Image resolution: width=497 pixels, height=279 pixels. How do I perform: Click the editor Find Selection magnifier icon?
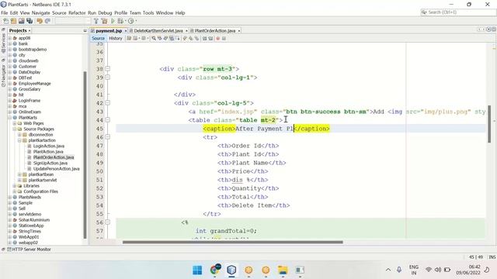point(154,38)
